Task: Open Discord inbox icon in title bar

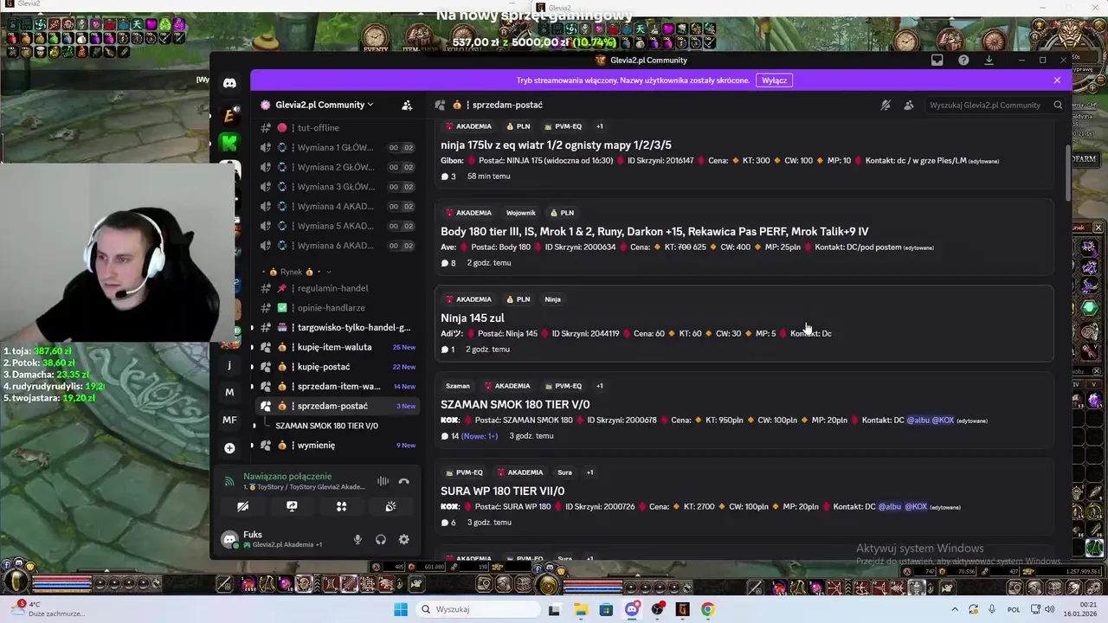Action: (937, 60)
